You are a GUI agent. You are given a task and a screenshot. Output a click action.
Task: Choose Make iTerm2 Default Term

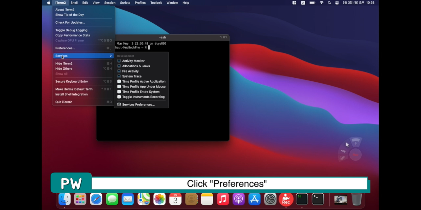pos(84,89)
